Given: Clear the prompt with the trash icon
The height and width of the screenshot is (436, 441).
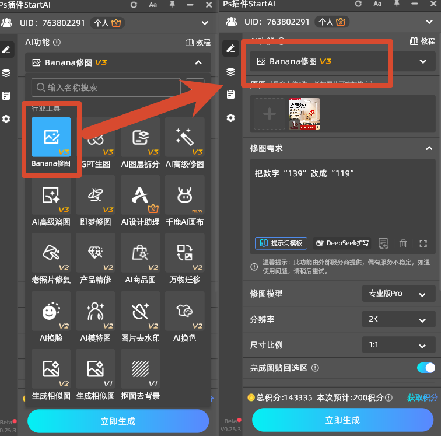Looking at the screenshot, I should (x=403, y=243).
